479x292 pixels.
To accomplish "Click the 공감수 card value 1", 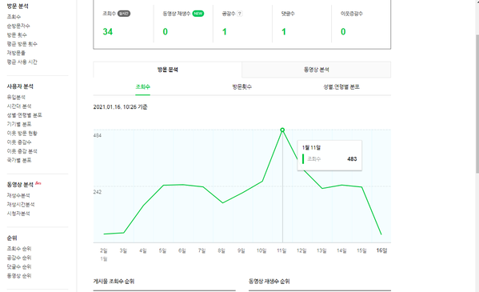I will tap(225, 32).
